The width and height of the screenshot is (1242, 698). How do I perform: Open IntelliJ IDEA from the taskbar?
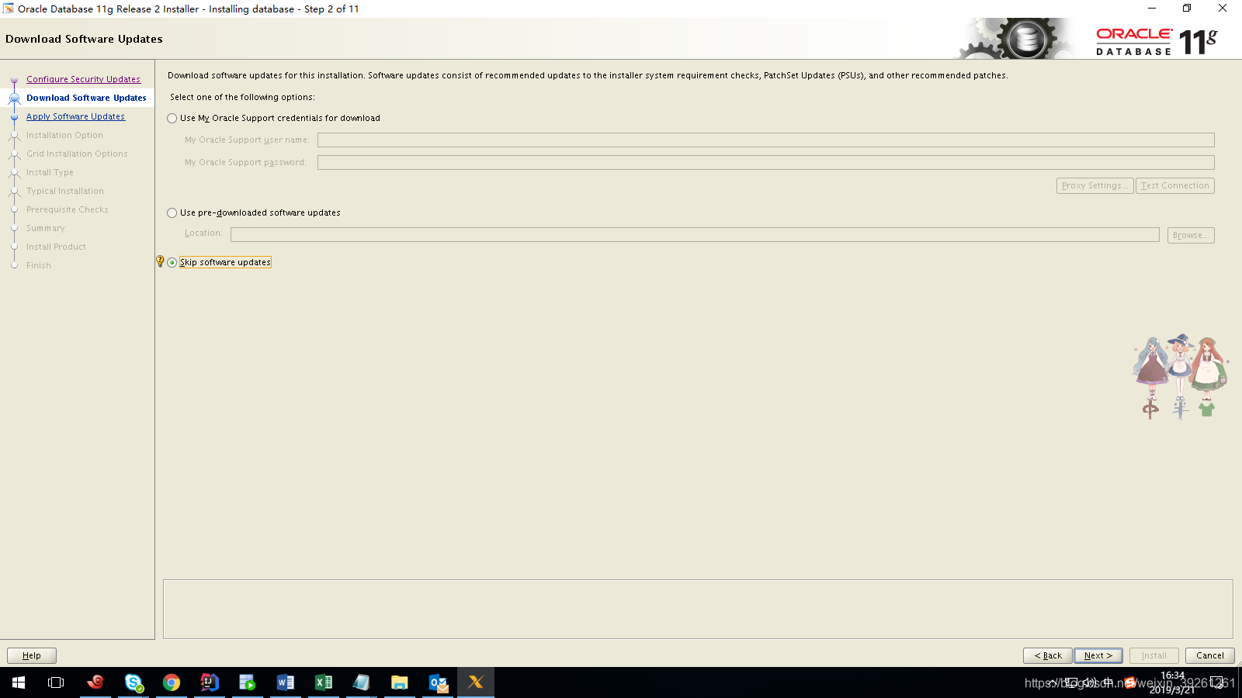click(x=210, y=682)
